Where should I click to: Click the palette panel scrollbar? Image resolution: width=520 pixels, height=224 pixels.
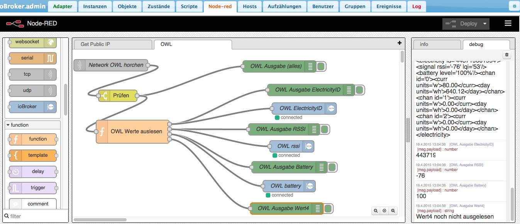(65, 100)
